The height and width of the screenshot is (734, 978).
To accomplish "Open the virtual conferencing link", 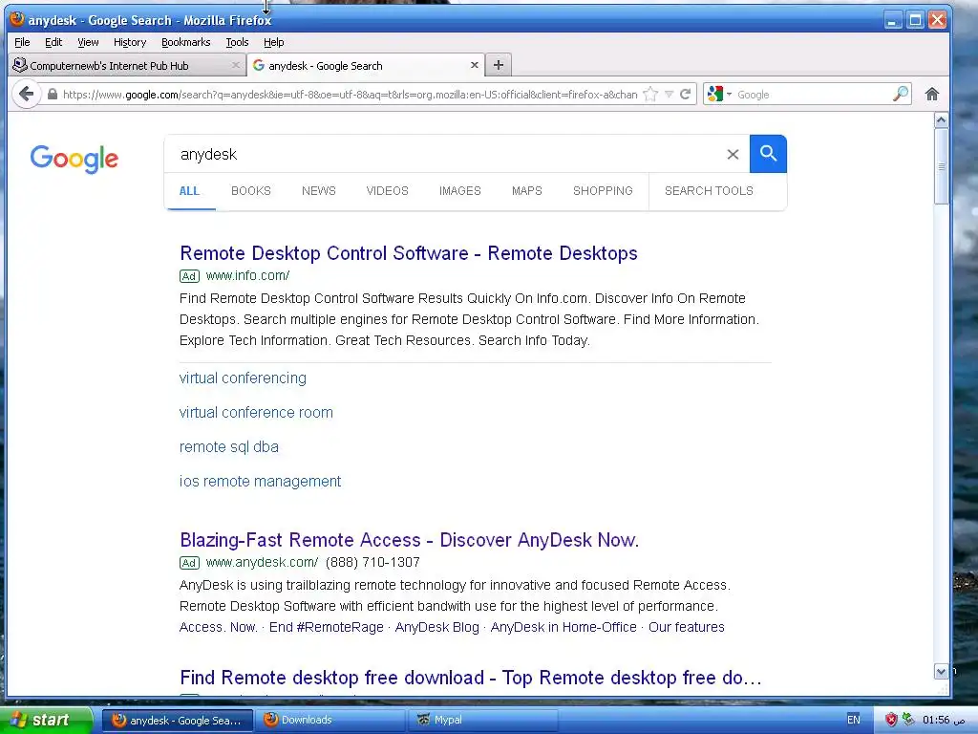I will (243, 378).
